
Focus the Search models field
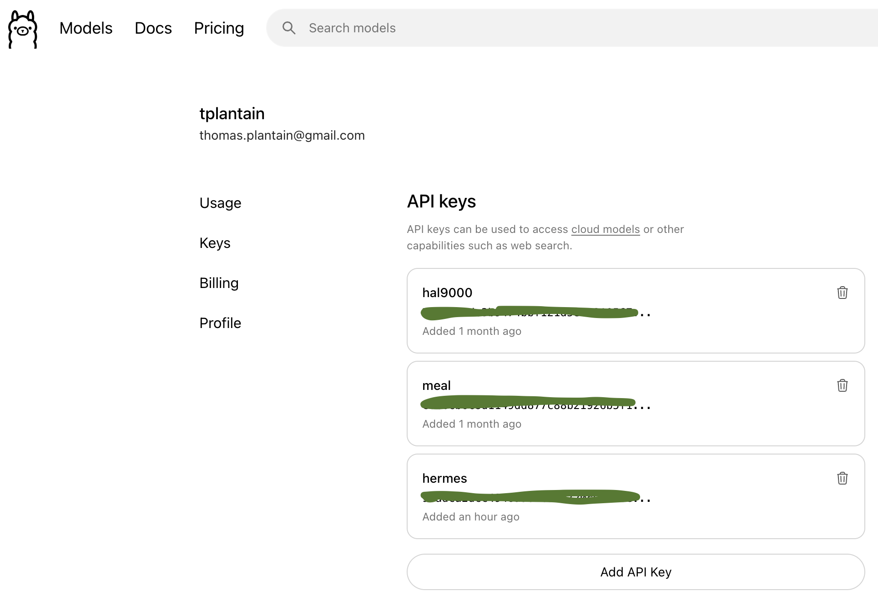pyautogui.click(x=572, y=28)
